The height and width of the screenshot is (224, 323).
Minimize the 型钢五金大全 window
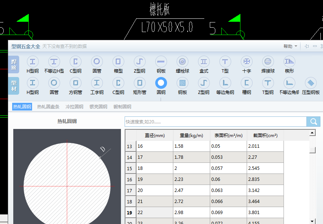click(315, 46)
